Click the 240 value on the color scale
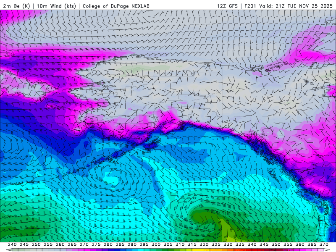The height and width of the screenshot is (252, 336). pos(12,244)
